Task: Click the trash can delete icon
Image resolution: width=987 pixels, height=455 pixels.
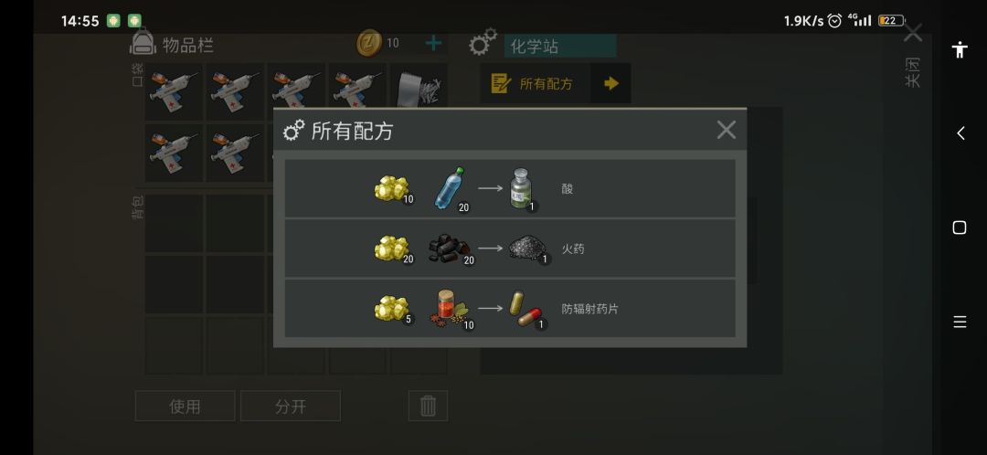Action: (428, 406)
